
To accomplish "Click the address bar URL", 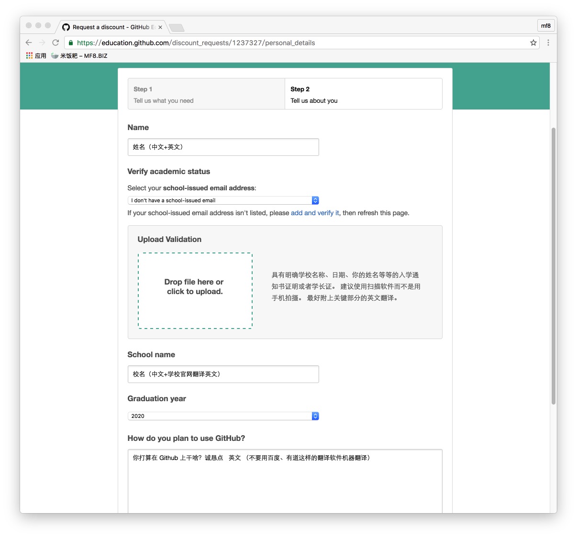I will [x=196, y=43].
